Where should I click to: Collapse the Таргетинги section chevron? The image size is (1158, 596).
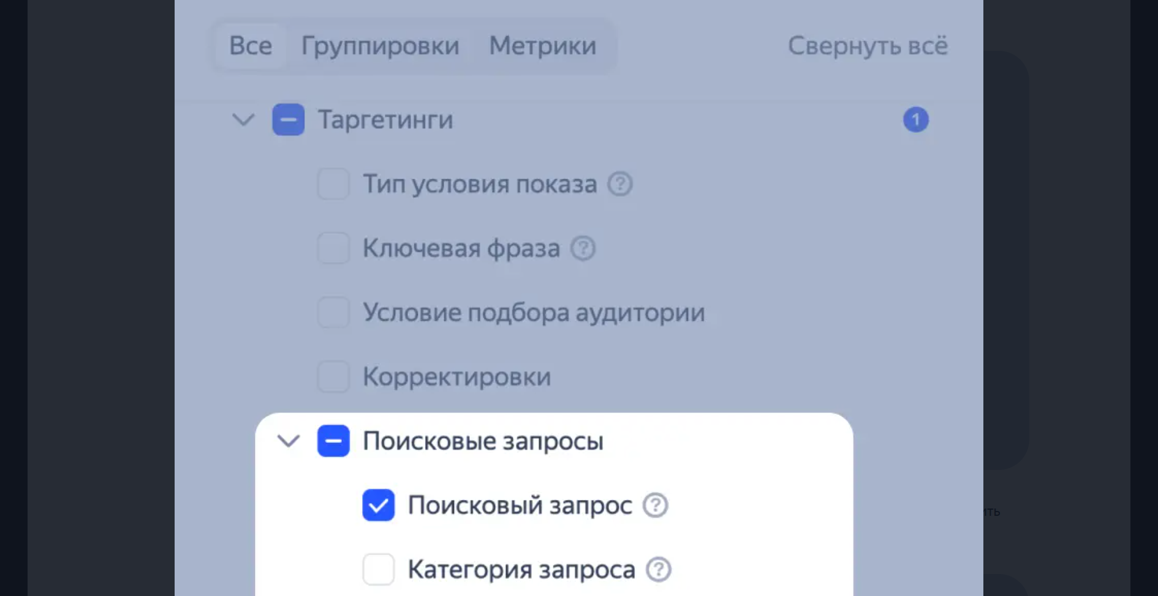click(x=243, y=120)
